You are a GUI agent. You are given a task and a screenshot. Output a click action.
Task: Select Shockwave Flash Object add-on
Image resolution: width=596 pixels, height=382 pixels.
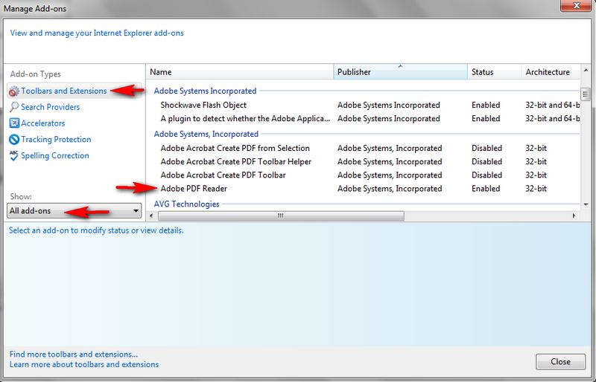[203, 105]
